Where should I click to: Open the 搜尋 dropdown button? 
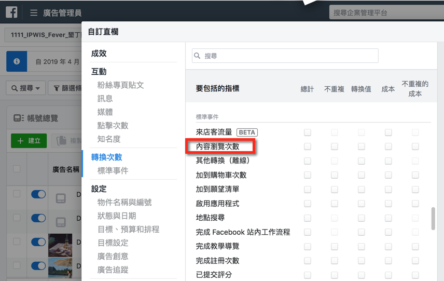(x=26, y=88)
